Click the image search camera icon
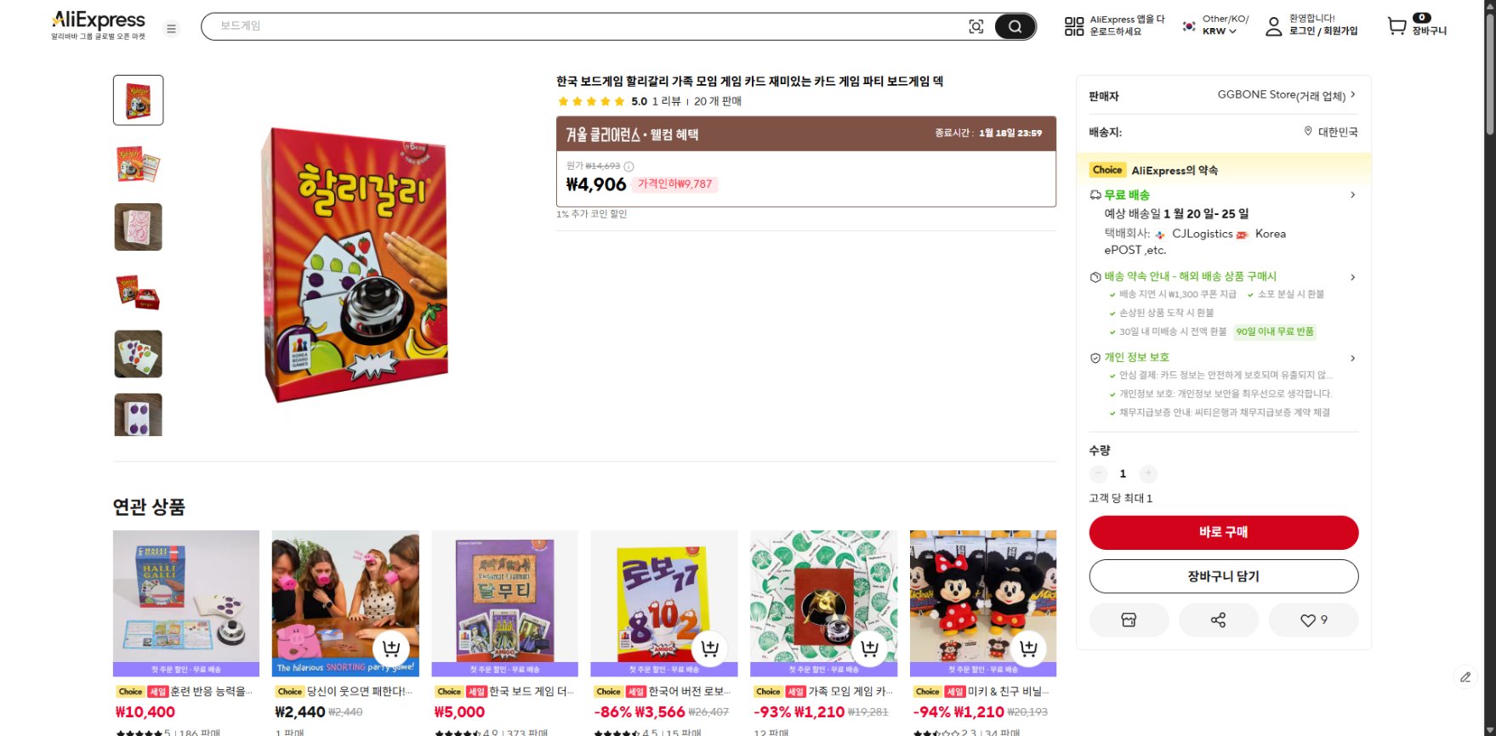Viewport: 1496px width, 736px height. click(976, 26)
